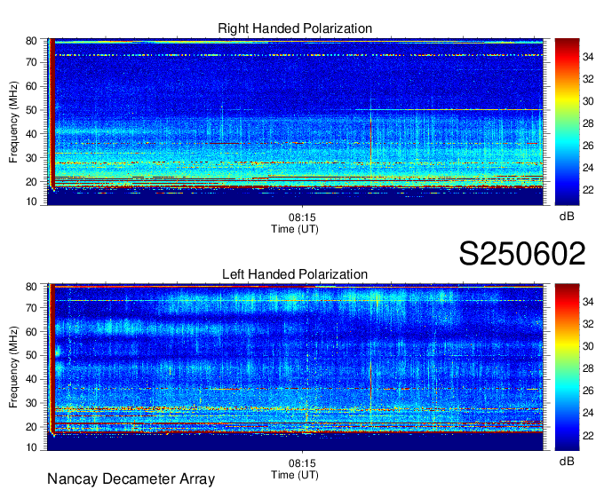604x490 pixels.
Task: Click inside the Left Handed Polarization spectrogram
Action: [295, 367]
